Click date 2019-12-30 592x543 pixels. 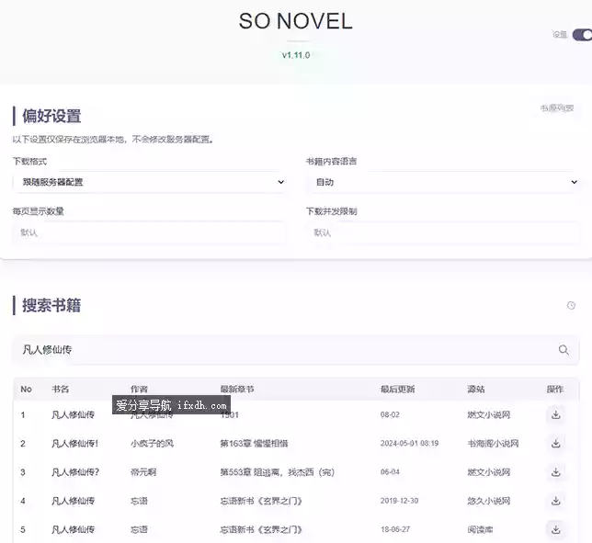(400, 501)
